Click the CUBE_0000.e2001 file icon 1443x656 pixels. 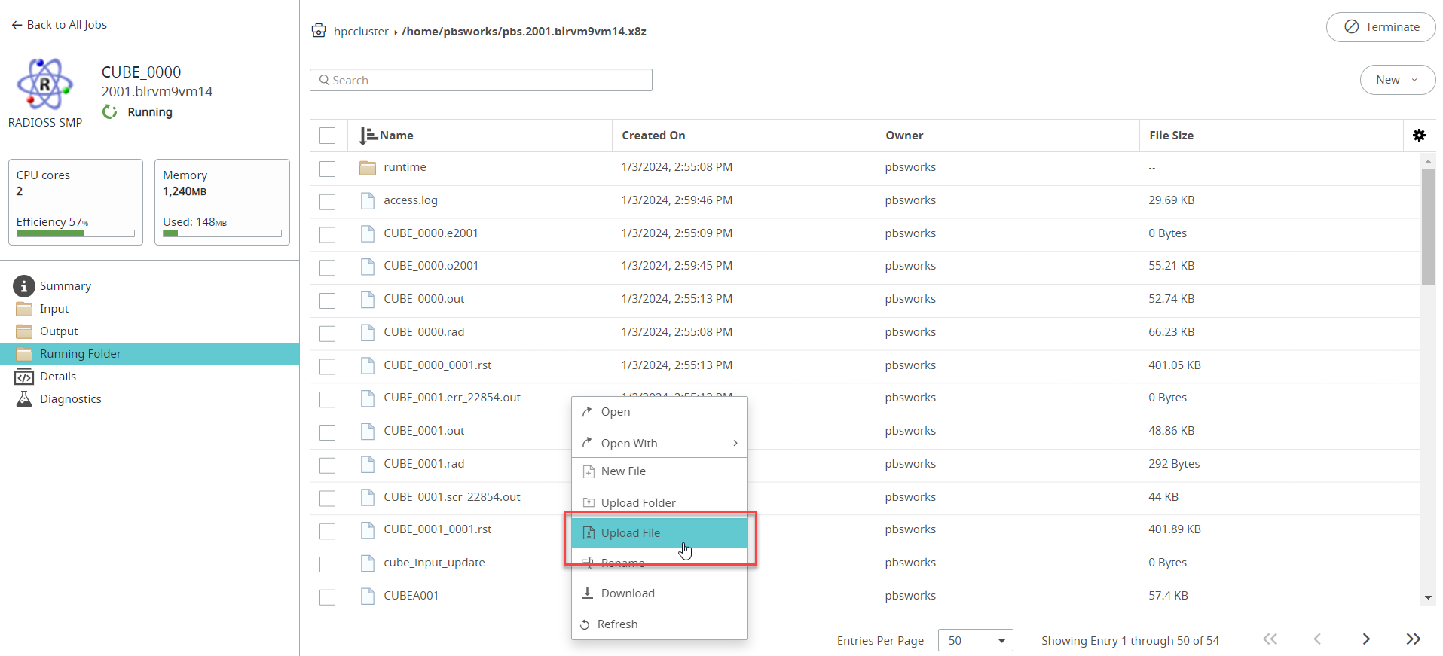tap(368, 233)
